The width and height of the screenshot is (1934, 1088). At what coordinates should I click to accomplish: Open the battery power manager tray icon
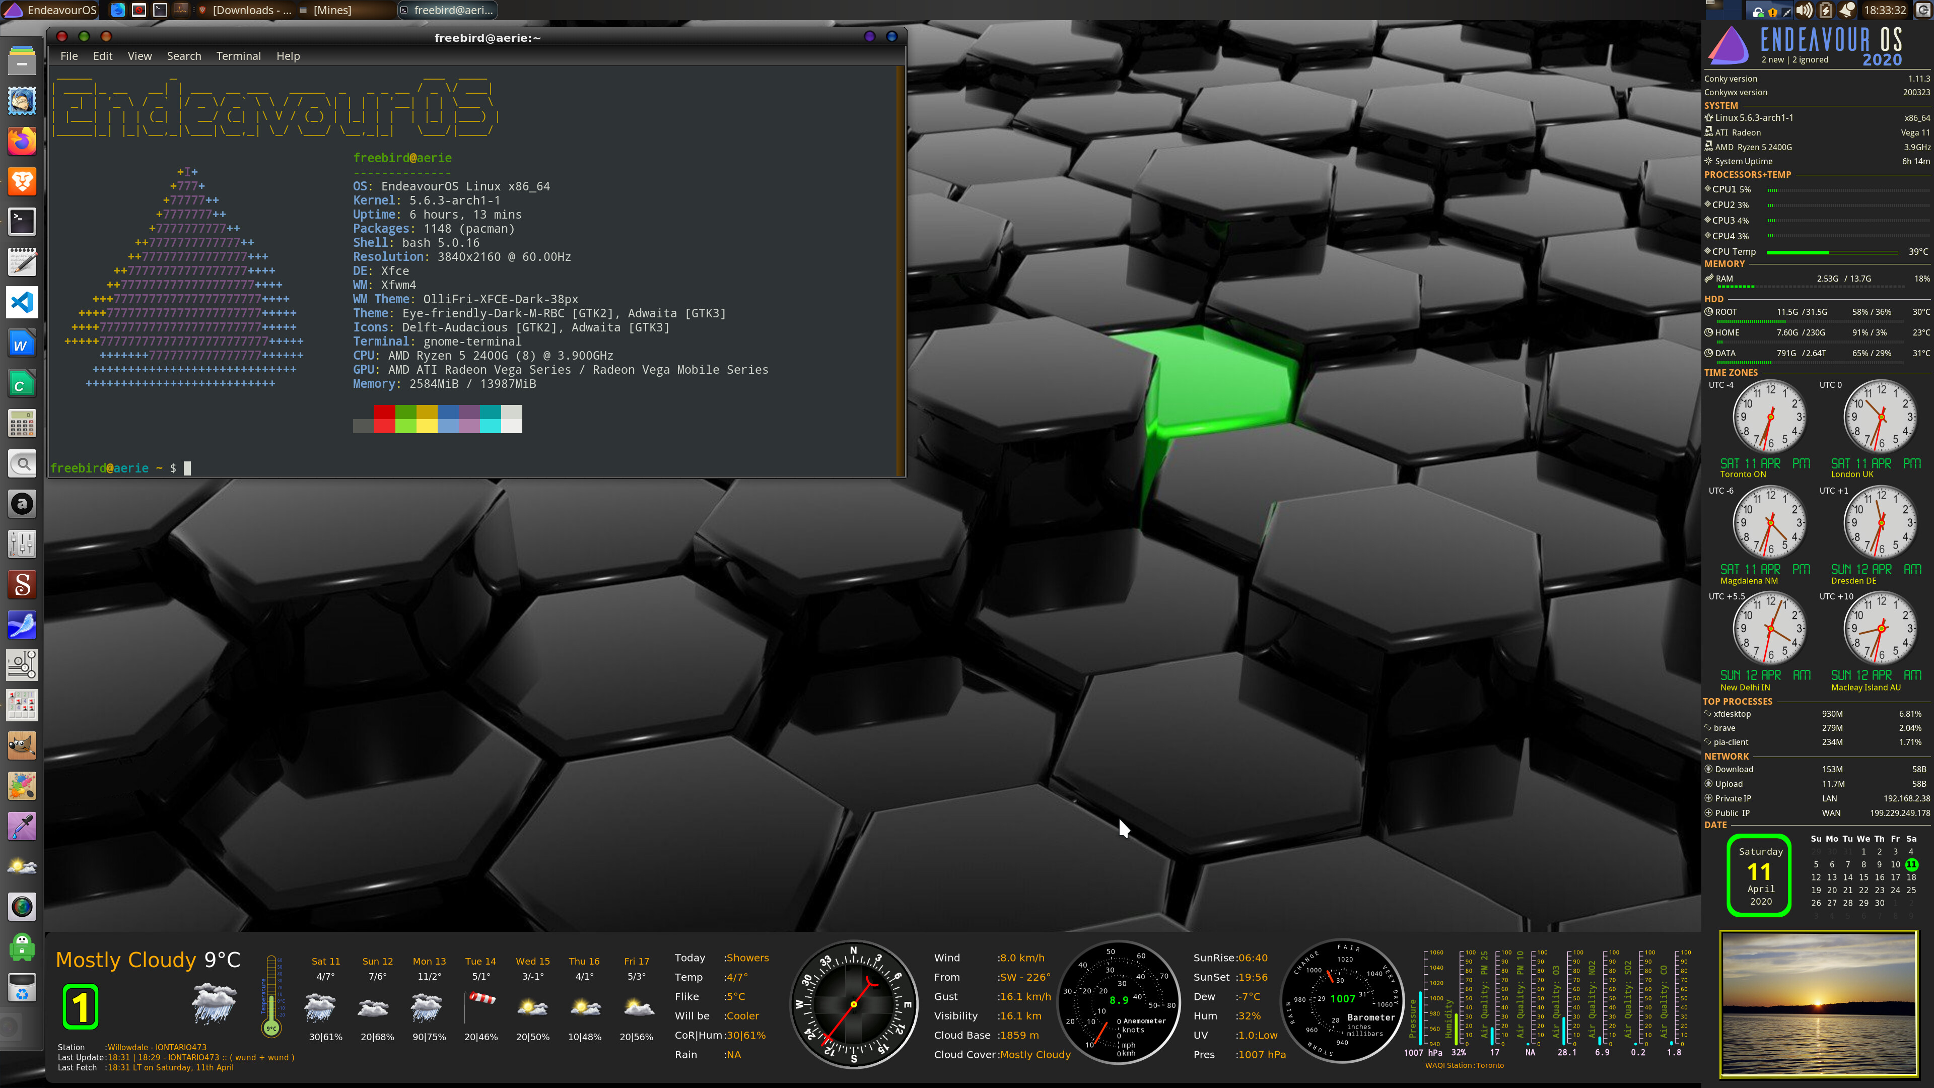1826,10
